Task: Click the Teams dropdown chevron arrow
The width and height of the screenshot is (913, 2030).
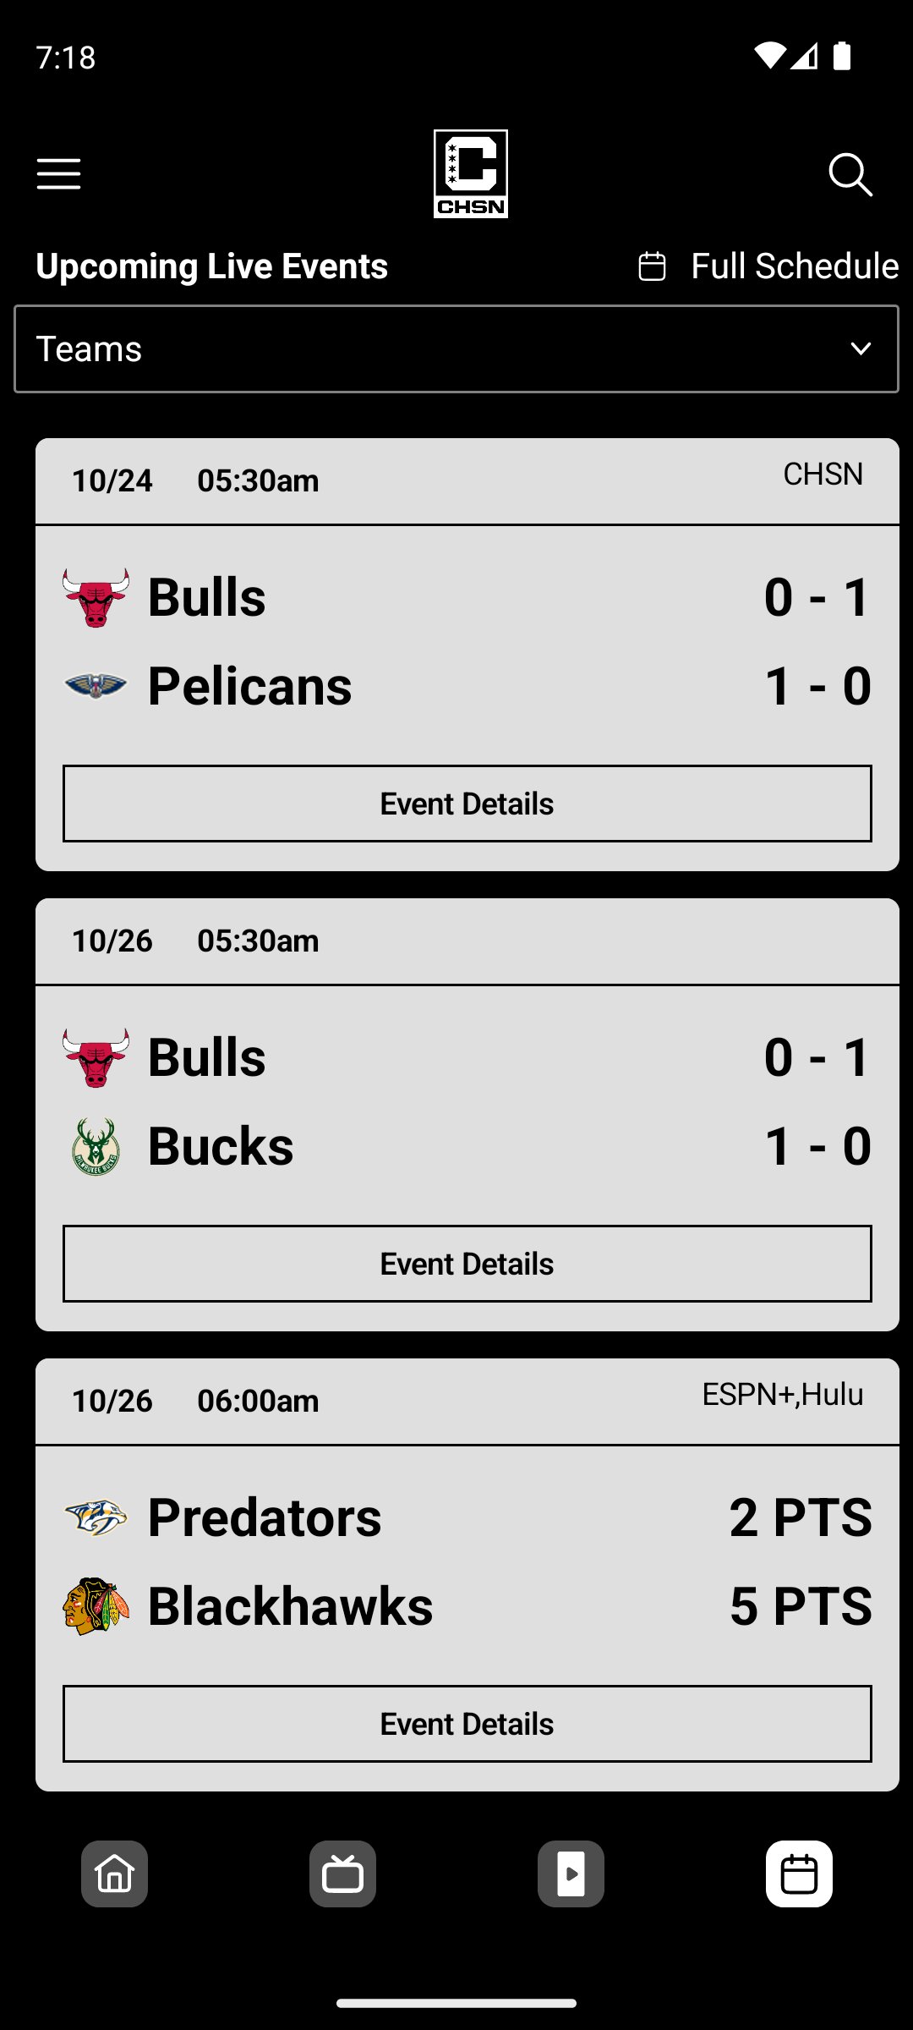Action: [x=861, y=348]
